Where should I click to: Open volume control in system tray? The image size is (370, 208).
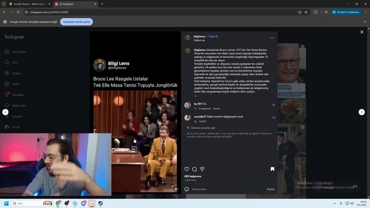coord(352,203)
